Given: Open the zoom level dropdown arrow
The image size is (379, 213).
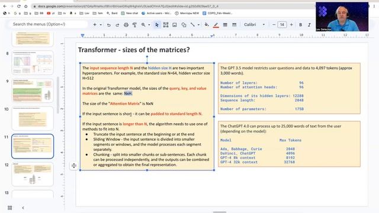Looking at the screenshot, I should [149, 25].
